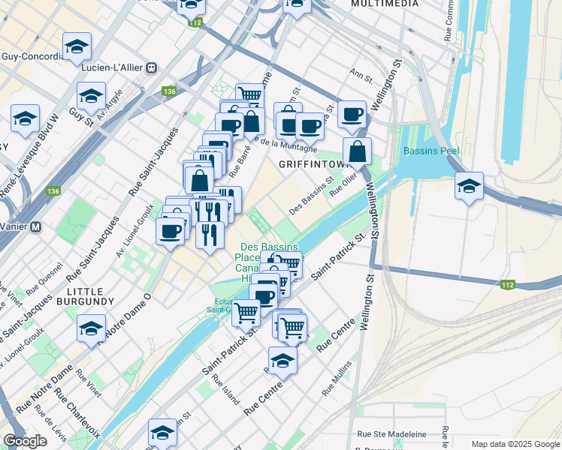Click the leftmost coffee cup marker
The width and height of the screenshot is (562, 450).
click(x=171, y=234)
